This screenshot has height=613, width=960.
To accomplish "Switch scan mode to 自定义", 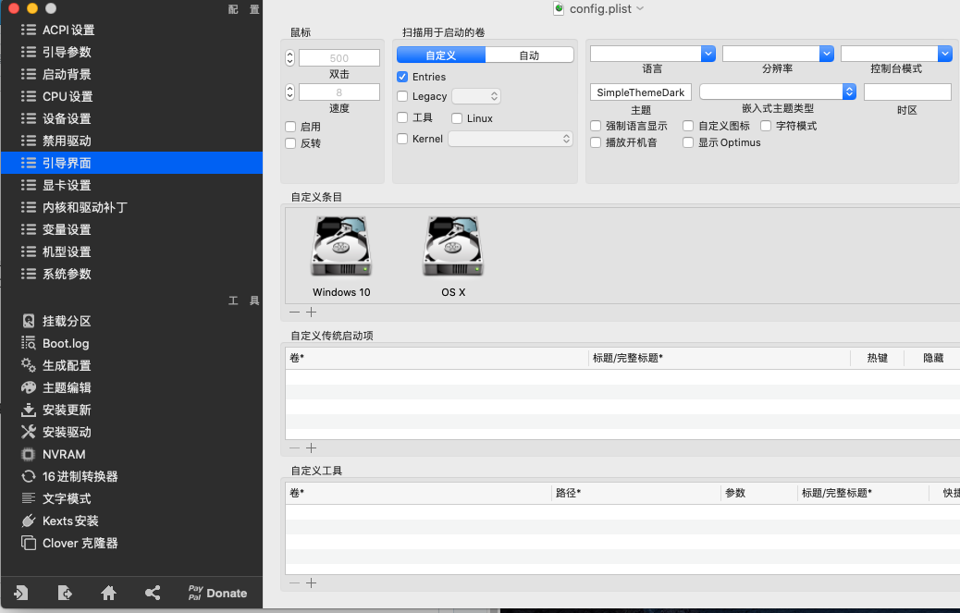I will [x=441, y=55].
